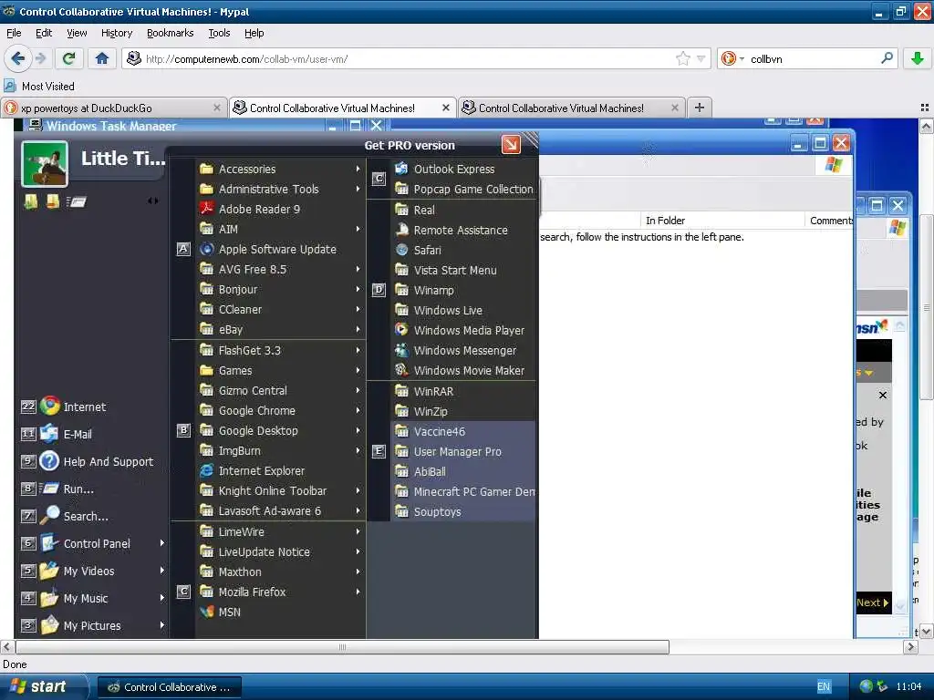The image size is (934, 700).
Task: Launch Windows Media Player
Action: (469, 330)
